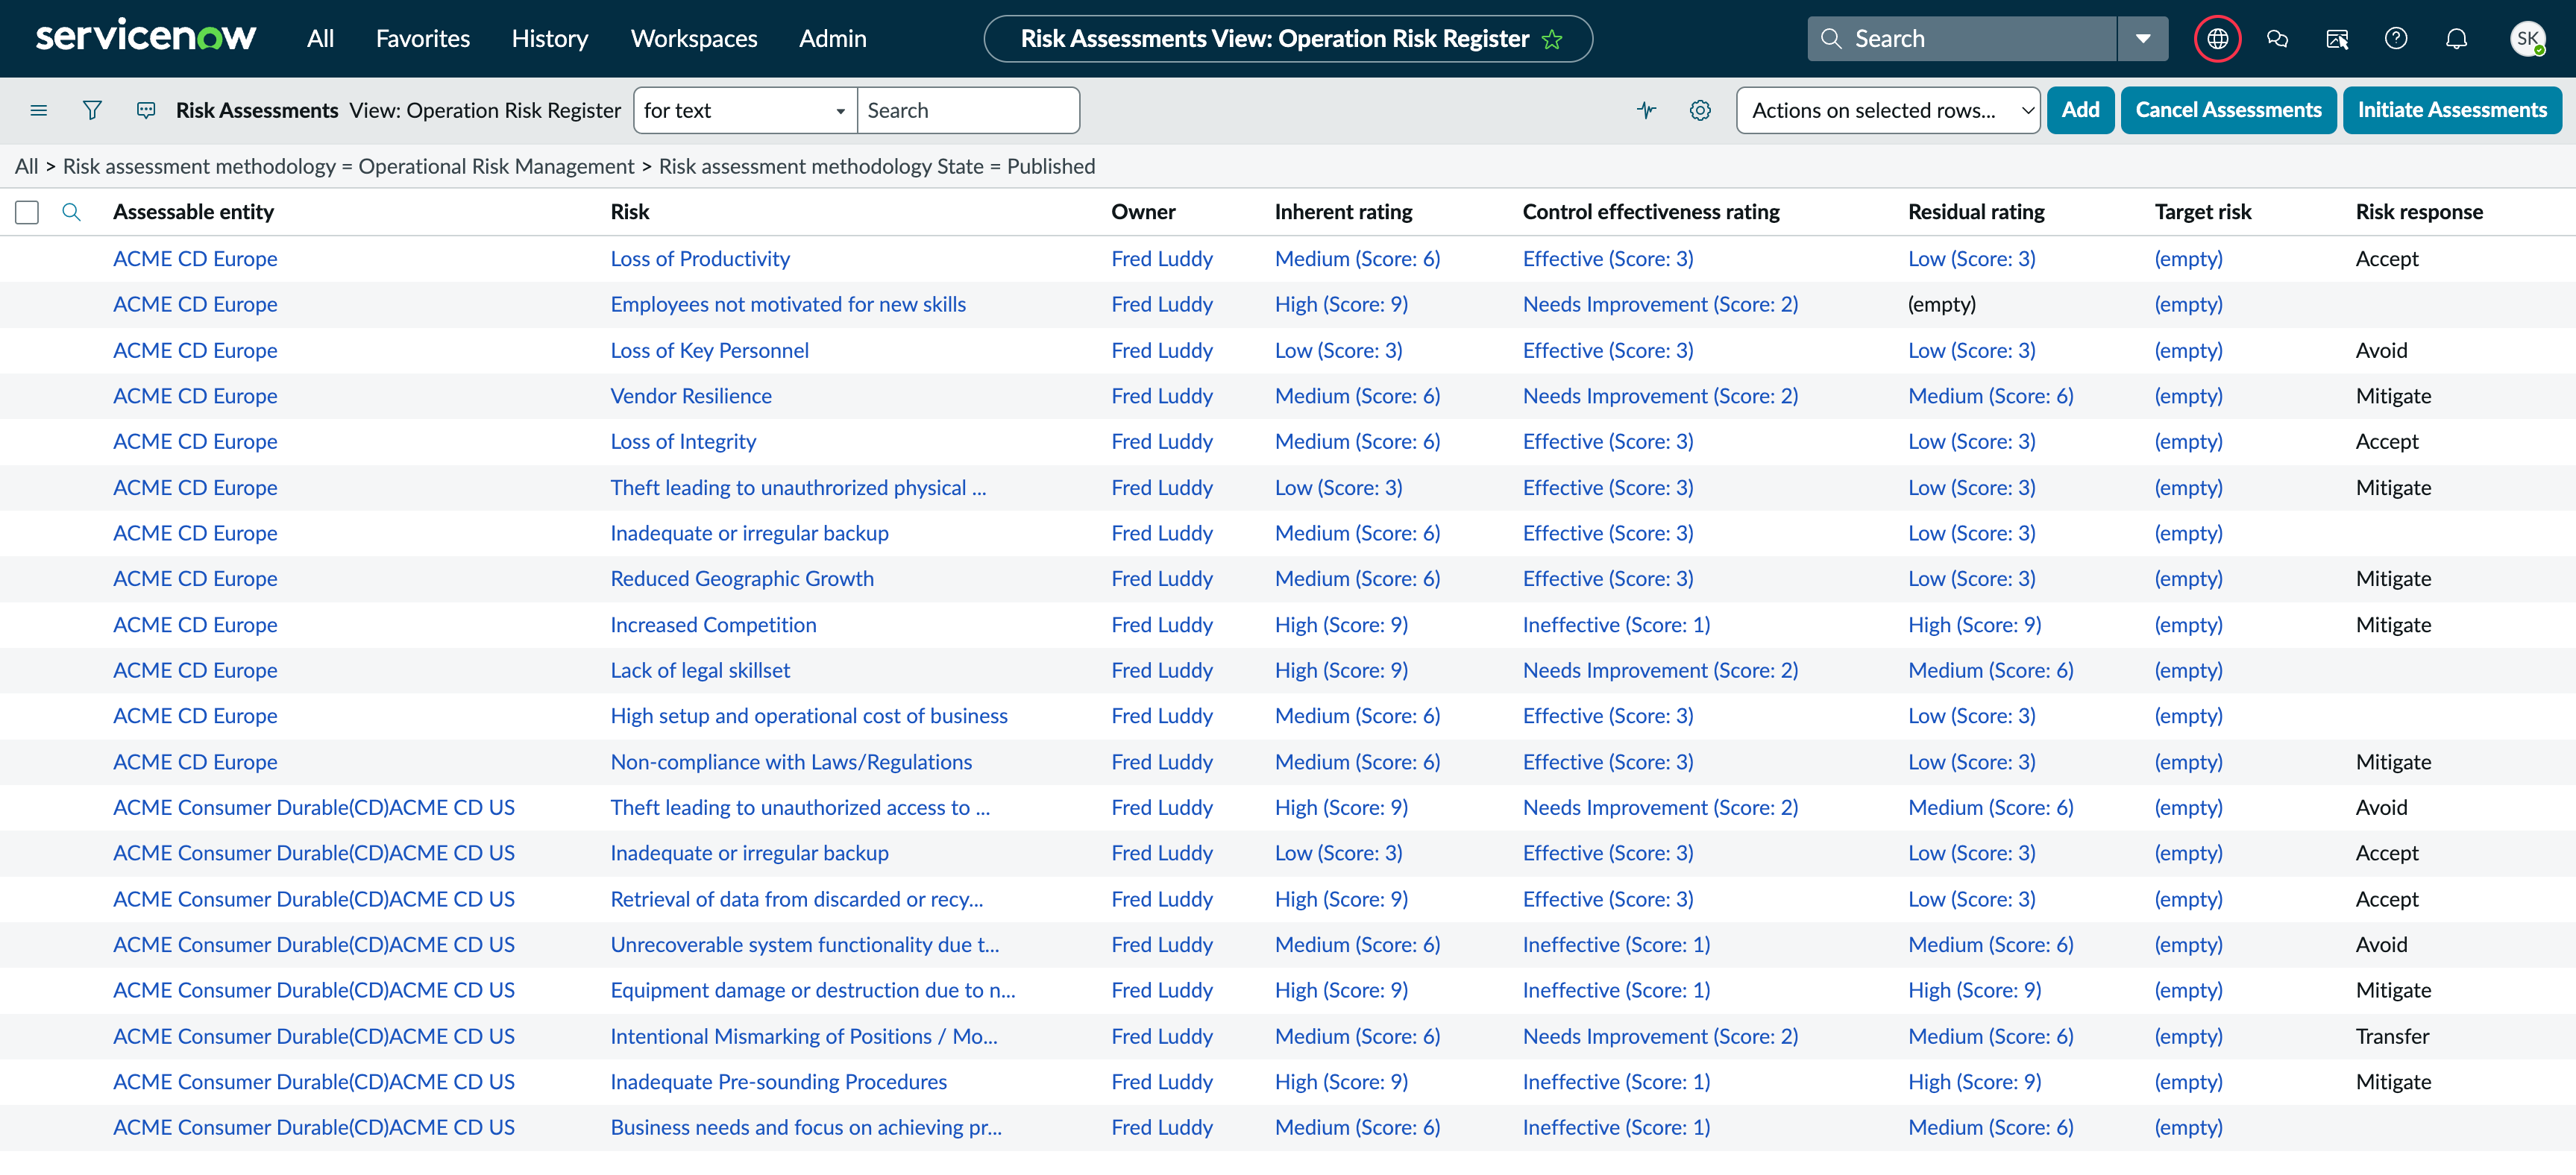
Task: Open 'Inadequate Pre-sounding Procedures' risk
Action: (778, 1081)
